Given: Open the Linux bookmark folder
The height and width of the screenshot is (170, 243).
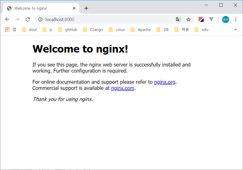Looking at the screenshot, I should 117,30.
